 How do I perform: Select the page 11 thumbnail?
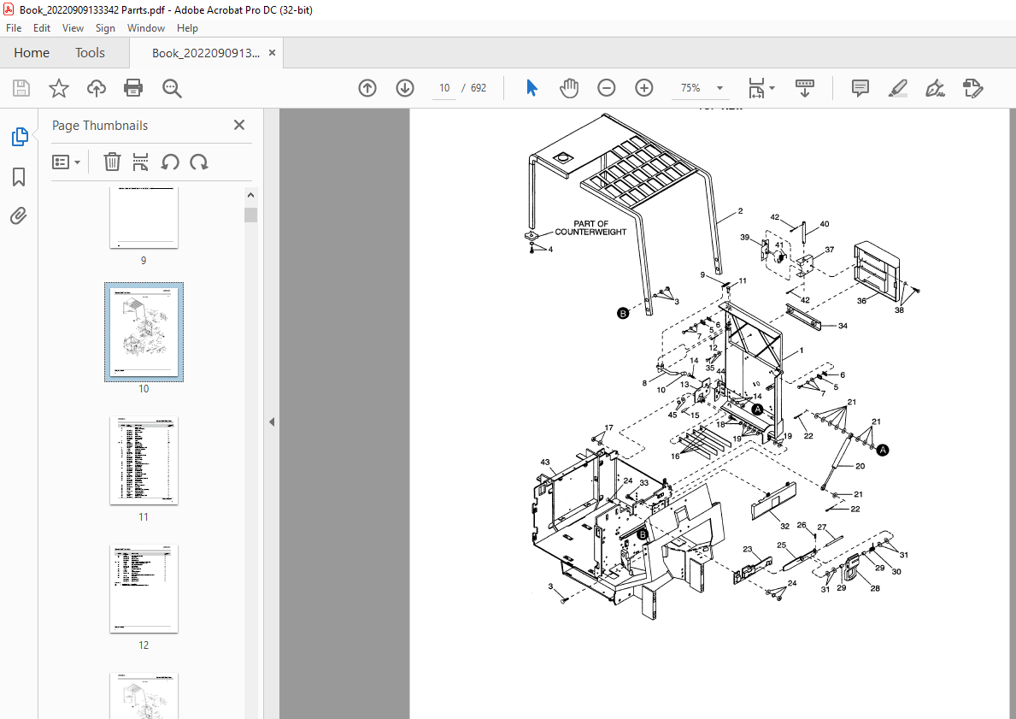(x=144, y=460)
